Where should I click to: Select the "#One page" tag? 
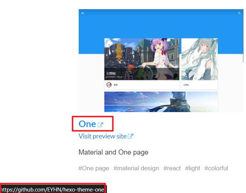click(94, 168)
